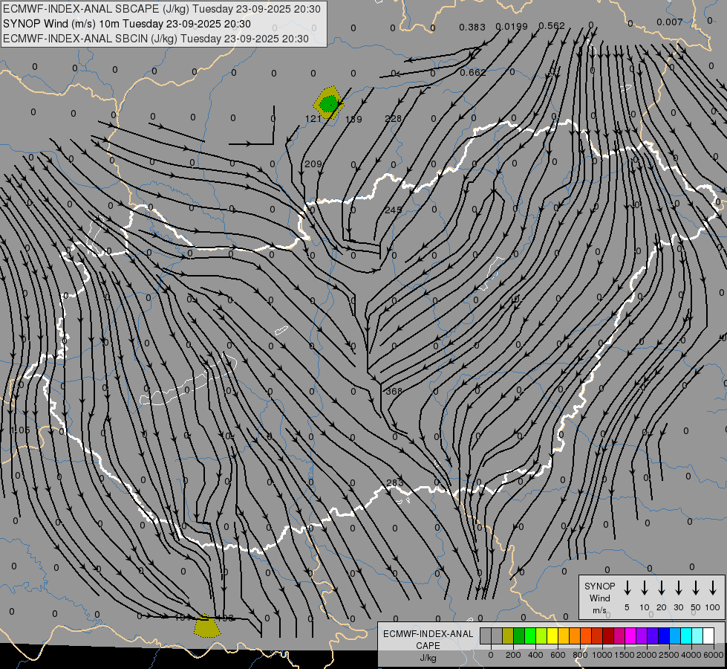727x669 pixels.
Task: Click the 30 m/s wind arrow in legend
Action: [678, 588]
